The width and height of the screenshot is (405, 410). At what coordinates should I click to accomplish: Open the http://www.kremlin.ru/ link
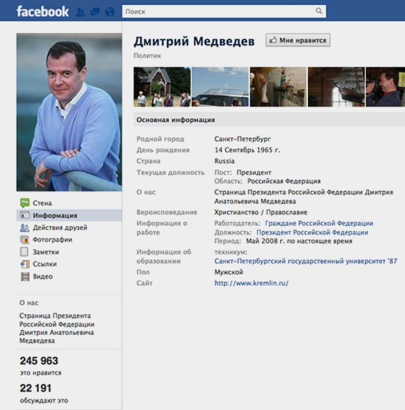tap(251, 283)
